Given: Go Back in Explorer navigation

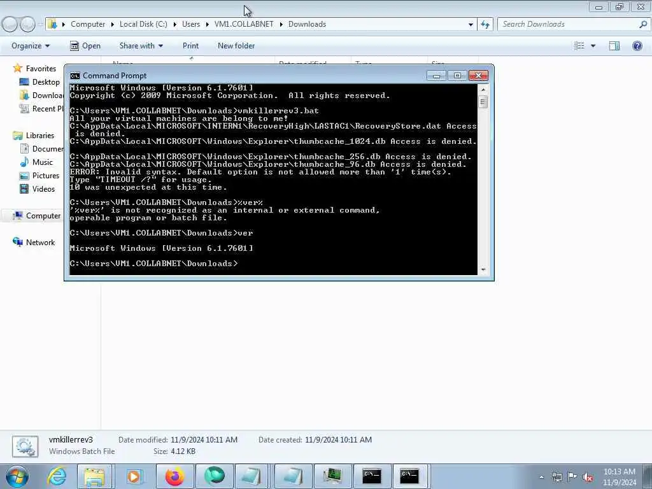Looking at the screenshot, I should (10, 24).
